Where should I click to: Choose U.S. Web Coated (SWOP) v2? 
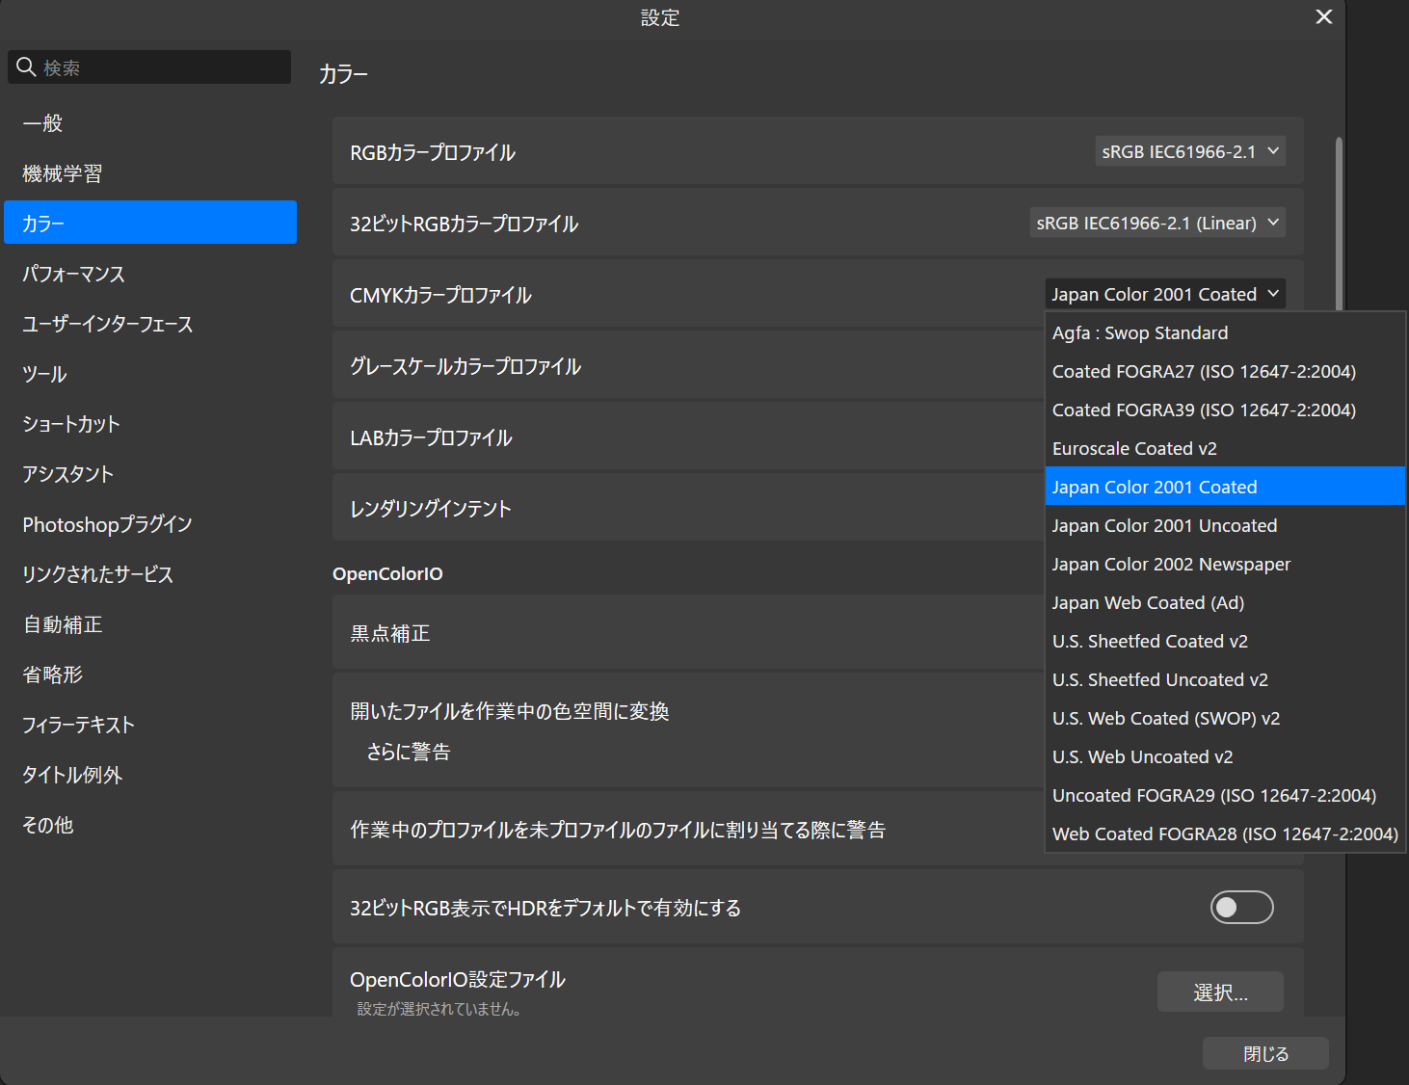[x=1225, y=718]
